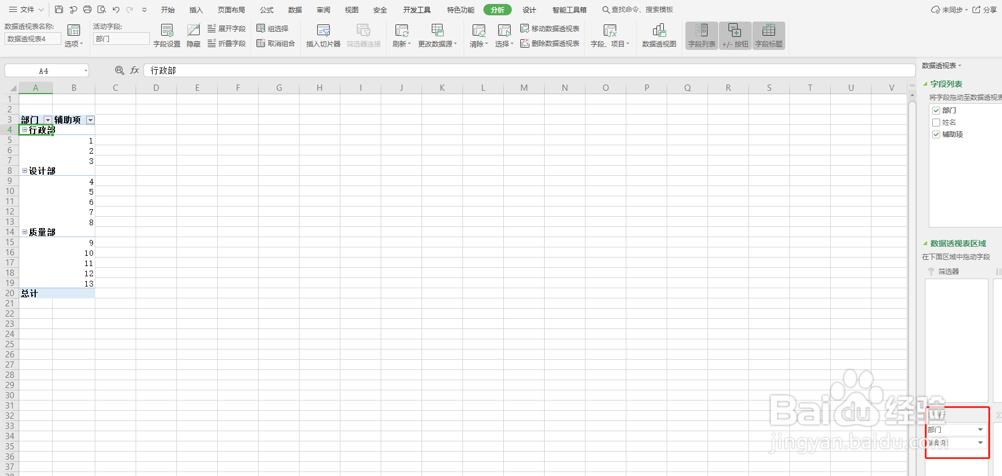Open the 部门 filter dropdown in A3
The width and height of the screenshot is (1002, 476).
(x=48, y=120)
